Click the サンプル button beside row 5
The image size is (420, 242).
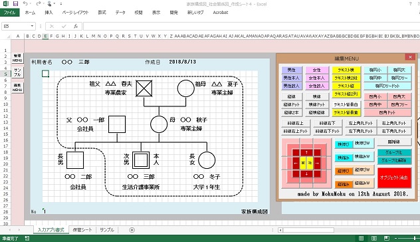click(17, 72)
